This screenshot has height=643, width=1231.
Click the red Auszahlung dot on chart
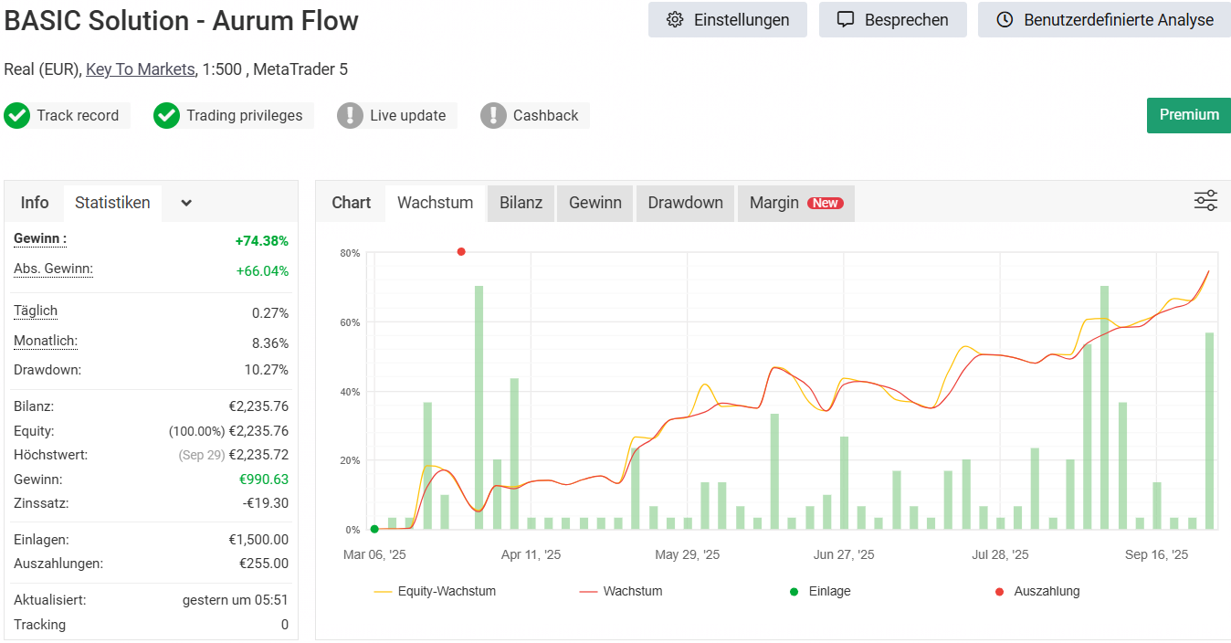point(461,252)
